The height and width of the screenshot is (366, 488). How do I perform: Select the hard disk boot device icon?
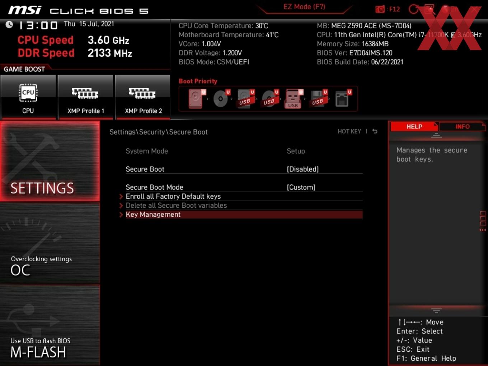coord(197,98)
